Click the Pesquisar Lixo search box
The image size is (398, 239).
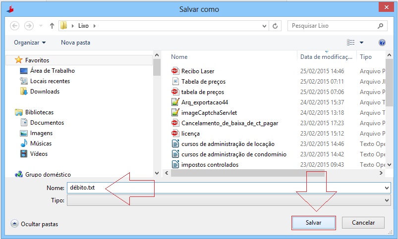[x=332, y=26]
